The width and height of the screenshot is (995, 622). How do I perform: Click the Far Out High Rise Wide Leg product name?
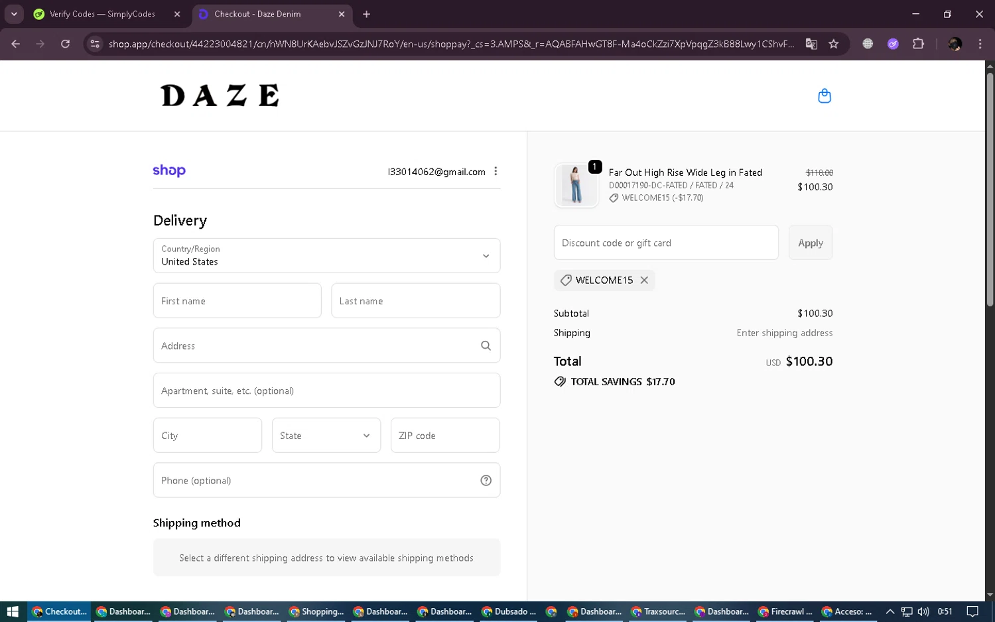tap(685, 172)
